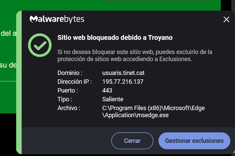Click the port value 443
The image size is (235, 156).
pyautogui.click(x=107, y=90)
